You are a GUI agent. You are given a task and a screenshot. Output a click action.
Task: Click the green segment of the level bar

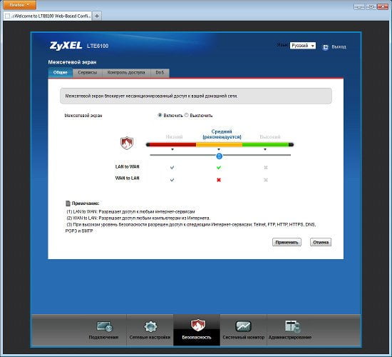coord(266,144)
